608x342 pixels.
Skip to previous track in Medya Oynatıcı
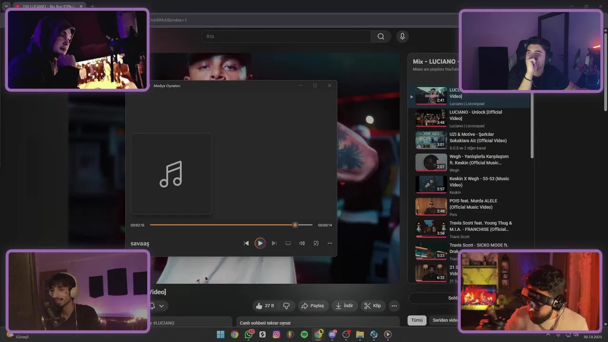(x=246, y=243)
